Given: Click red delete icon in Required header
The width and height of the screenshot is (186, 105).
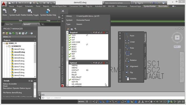Looking at the screenshot, I should coord(104,32).
